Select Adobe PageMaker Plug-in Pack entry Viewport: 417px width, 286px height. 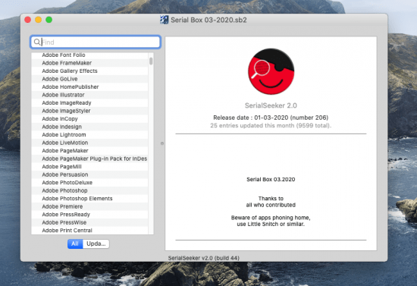(90, 159)
